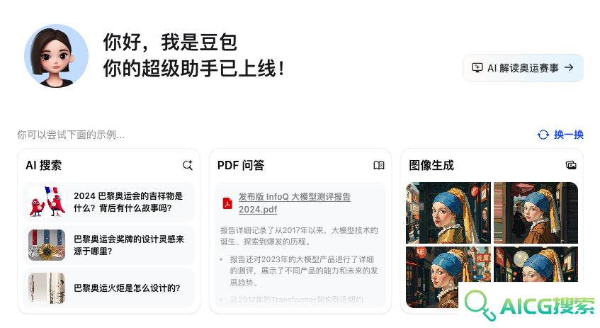The height and width of the screenshot is (328, 600).
Task: Open the 豆包 avatar picture
Action: pyautogui.click(x=56, y=56)
